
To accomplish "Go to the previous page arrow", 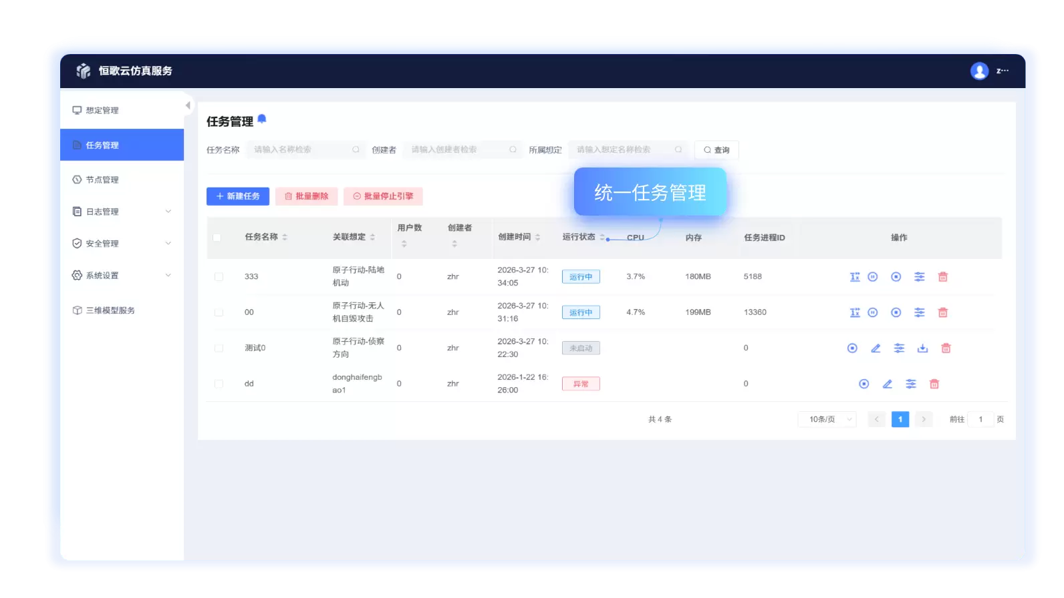I will click(877, 419).
